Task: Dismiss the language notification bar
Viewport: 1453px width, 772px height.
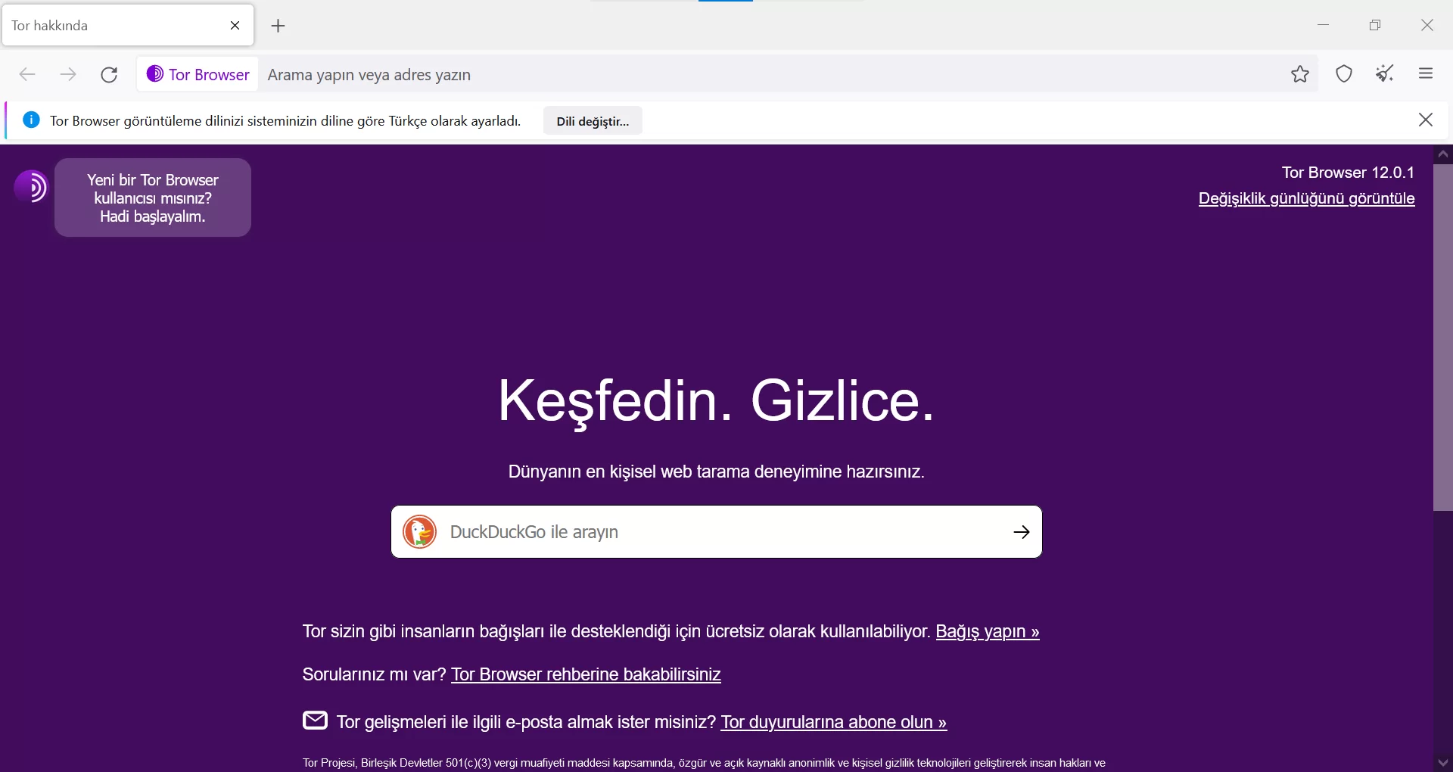Action: click(1426, 120)
